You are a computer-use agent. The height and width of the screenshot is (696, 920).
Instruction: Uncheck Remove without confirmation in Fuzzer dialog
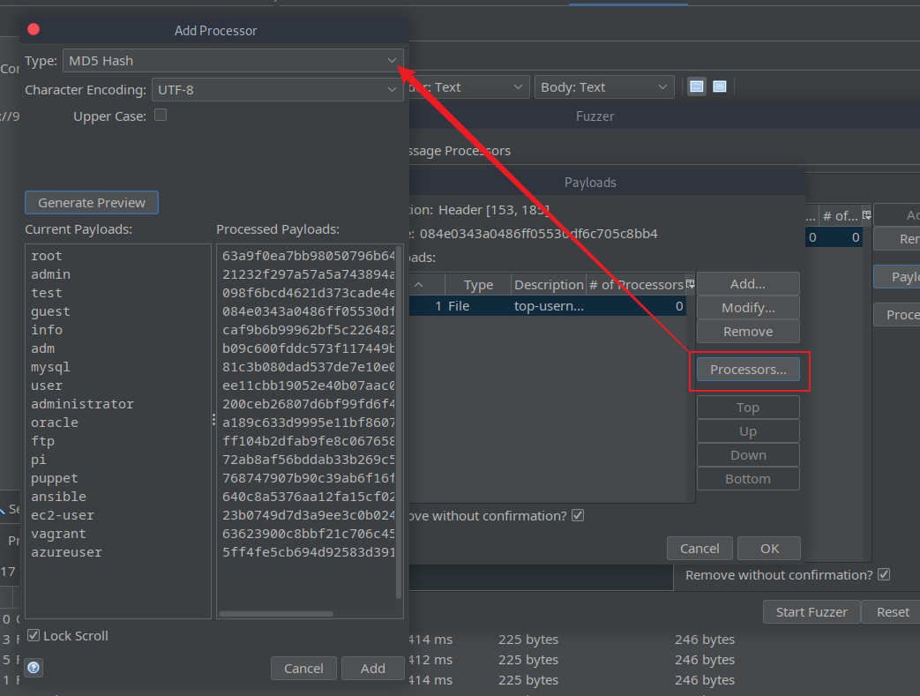coord(884,574)
